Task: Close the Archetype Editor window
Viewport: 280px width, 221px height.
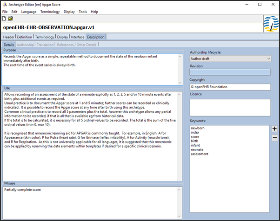Action: (x=273, y=5)
